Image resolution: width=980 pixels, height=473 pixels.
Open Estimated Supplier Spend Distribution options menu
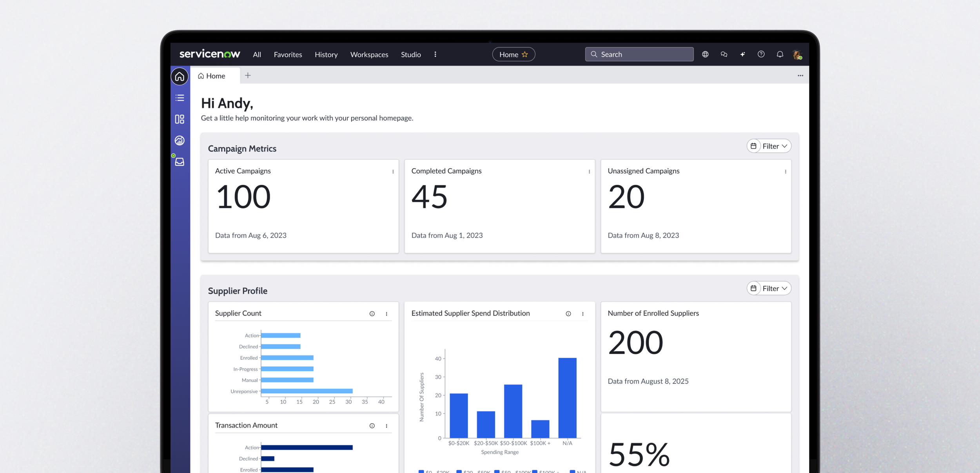click(x=583, y=314)
